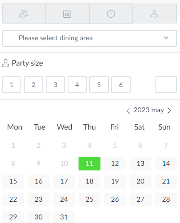Expand the dining area chevron
Screen dimensions: 180x223
tap(166, 38)
